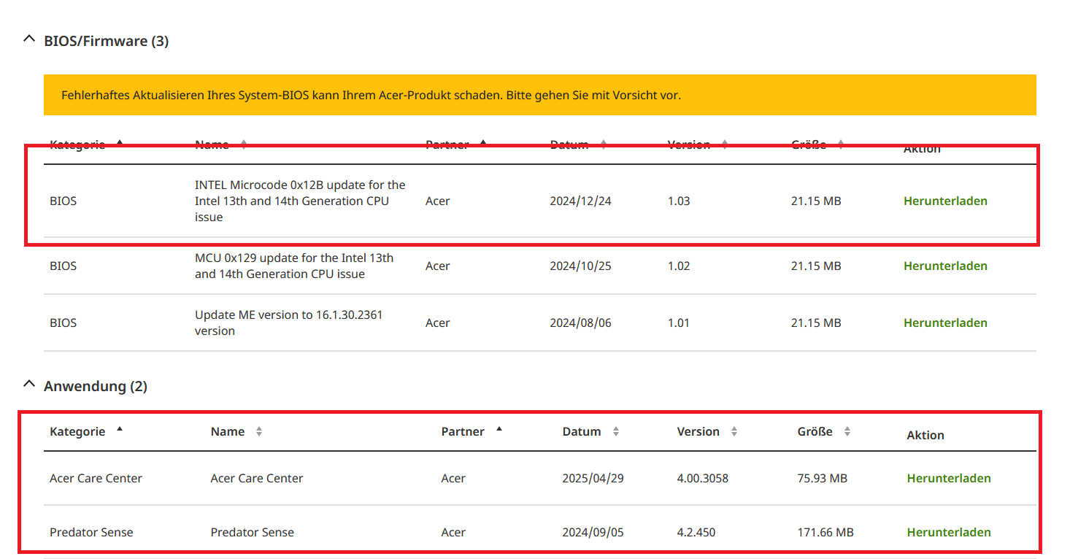Select the INTEL Microcode 0x12B update name

point(300,201)
